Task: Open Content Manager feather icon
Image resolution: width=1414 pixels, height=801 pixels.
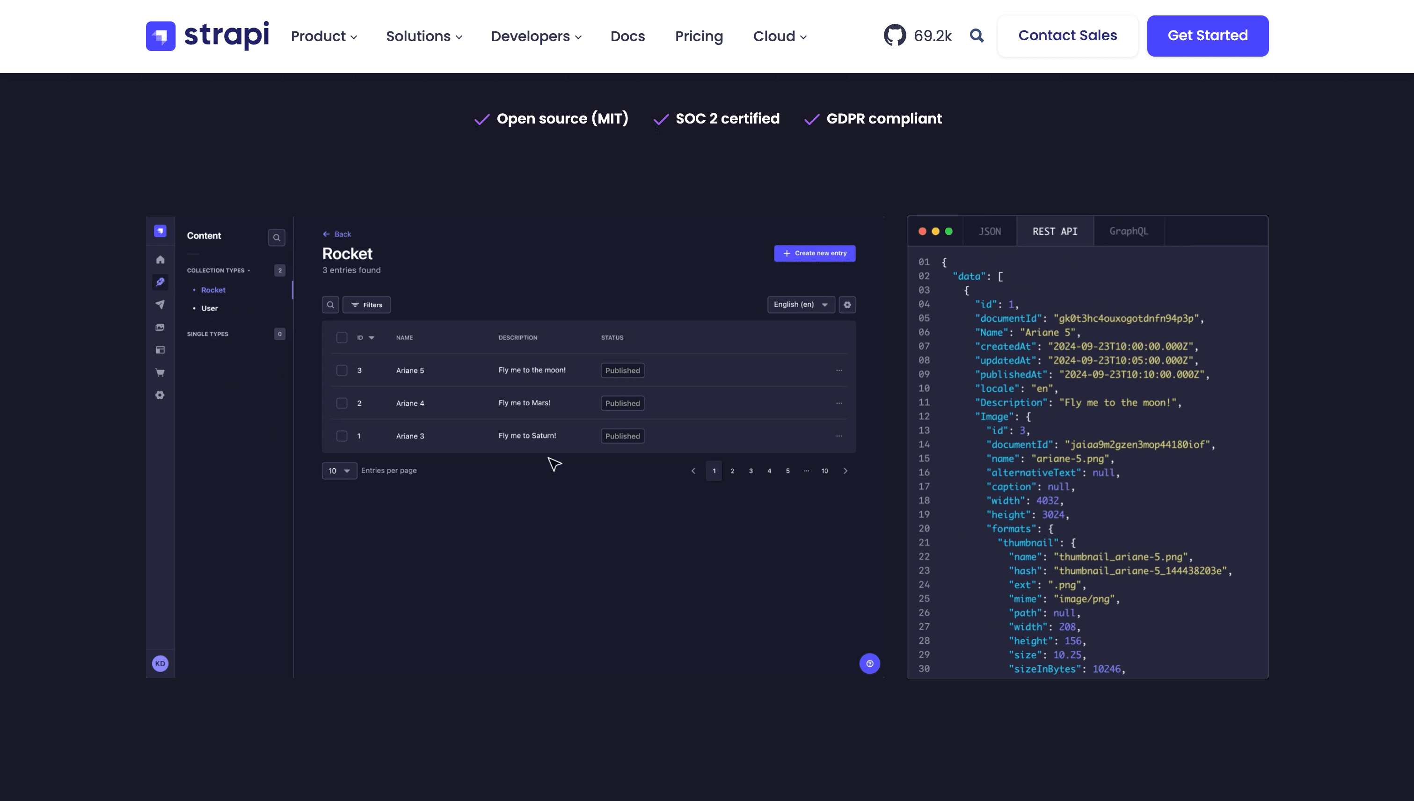Action: [160, 282]
